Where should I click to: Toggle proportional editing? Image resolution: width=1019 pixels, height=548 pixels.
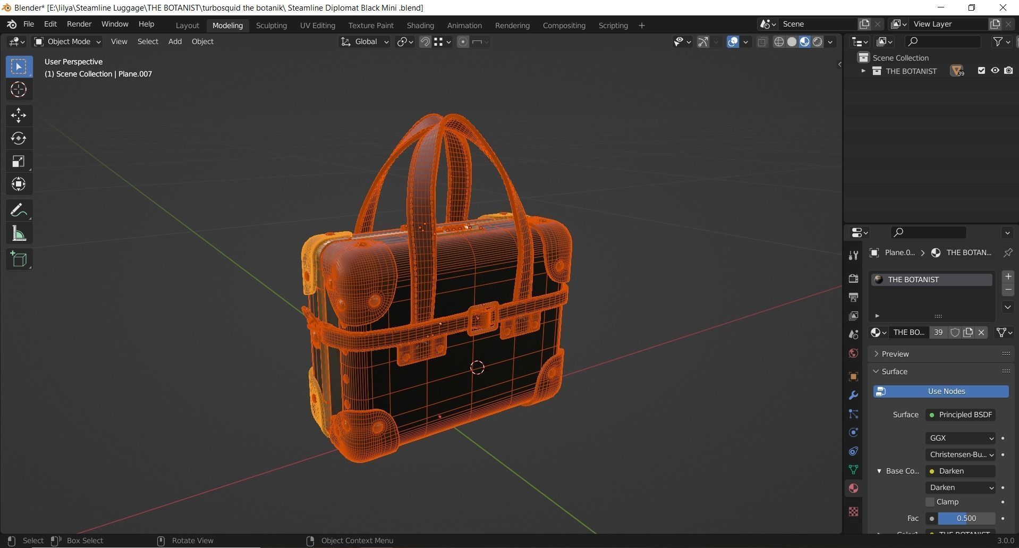tap(463, 42)
